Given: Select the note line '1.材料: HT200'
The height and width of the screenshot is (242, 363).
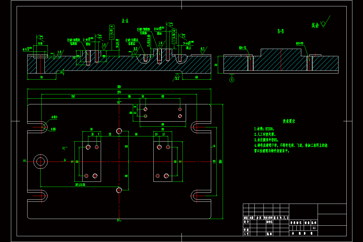Looking at the screenshot, I should tap(265, 129).
